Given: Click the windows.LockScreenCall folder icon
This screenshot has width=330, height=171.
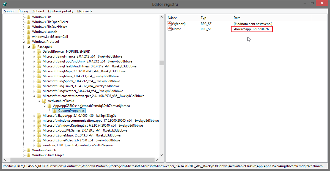Looking at the screenshot, I should pyautogui.click(x=29, y=37).
